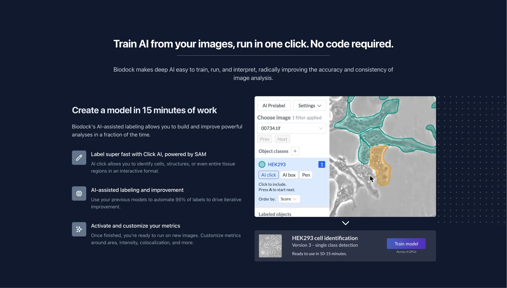Click the sparkle icon for customize metrics
507x288 pixels.
coord(79,229)
